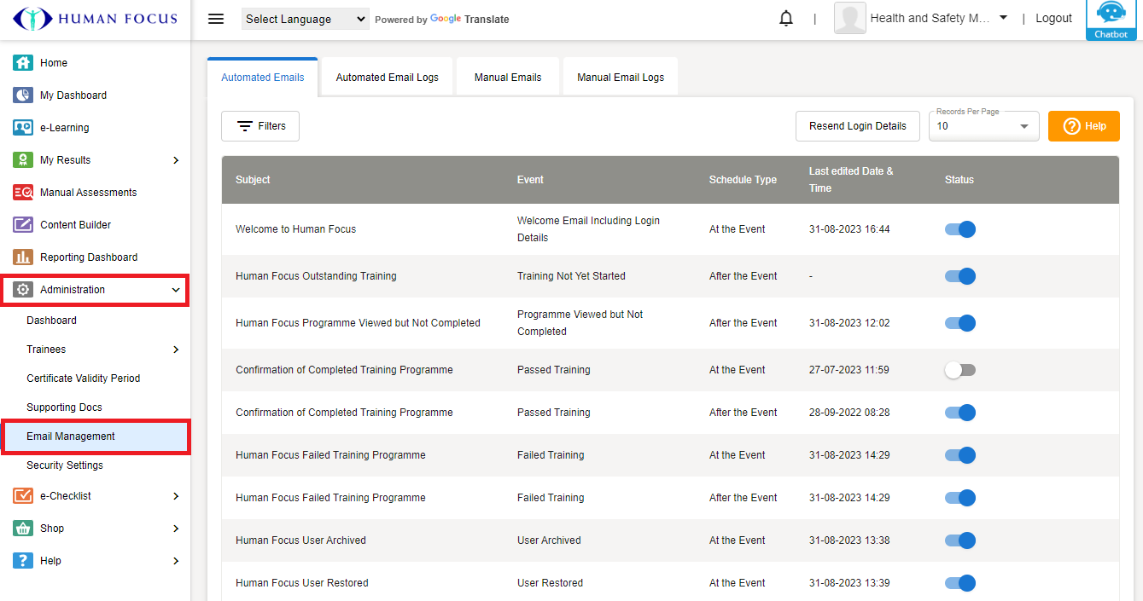Image resolution: width=1143 pixels, height=601 pixels.
Task: Click the e-Learning sidebar icon
Action: [x=23, y=128]
